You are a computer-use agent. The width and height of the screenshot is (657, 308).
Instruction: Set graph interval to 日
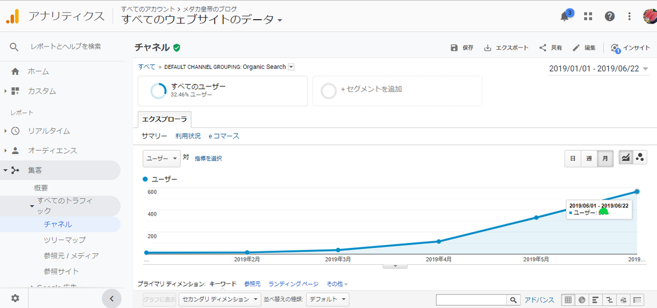[573, 158]
